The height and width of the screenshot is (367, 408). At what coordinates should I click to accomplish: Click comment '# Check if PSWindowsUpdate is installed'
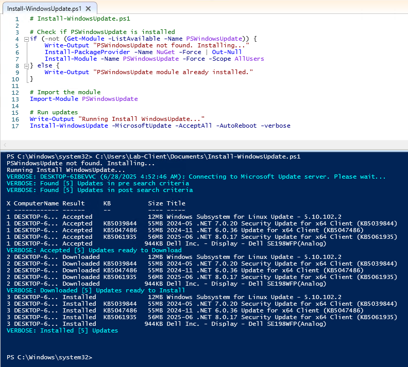103,32
